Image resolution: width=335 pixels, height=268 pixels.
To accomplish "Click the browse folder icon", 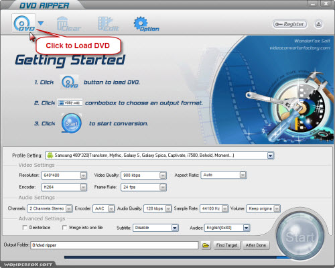I will (206, 245).
